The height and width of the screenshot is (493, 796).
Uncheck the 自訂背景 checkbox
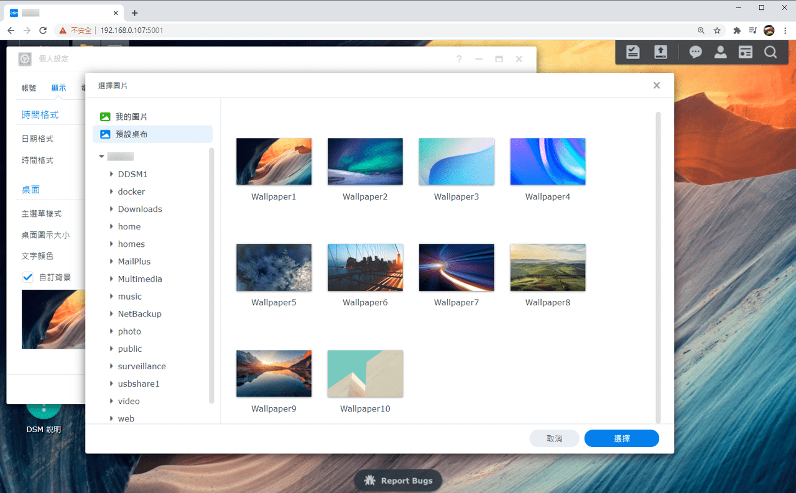click(27, 277)
